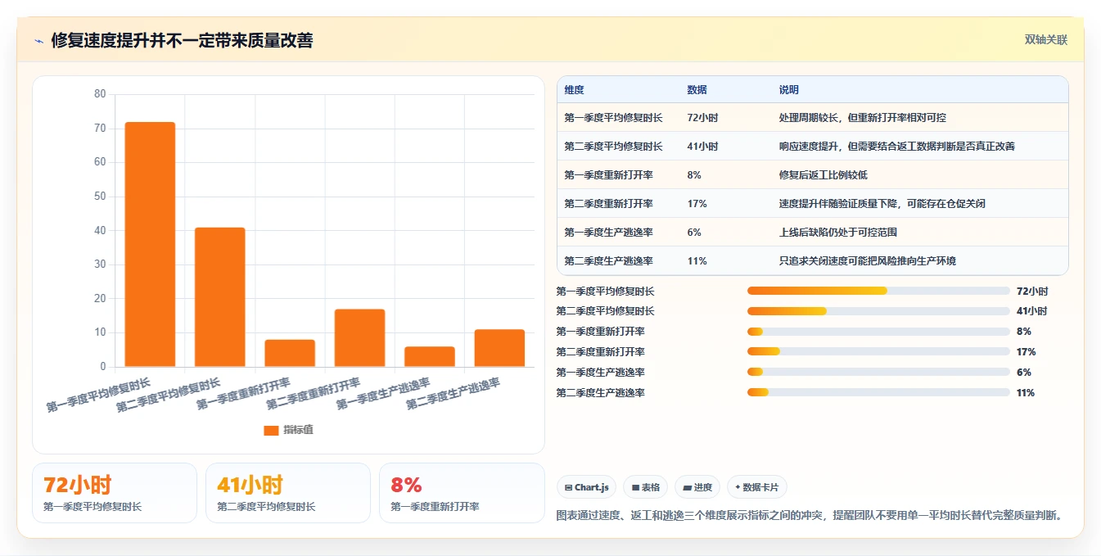Click 处理周期较长，但重新打开率相对可控 description
The width and height of the screenshot is (1101, 556).
pyautogui.click(x=863, y=118)
